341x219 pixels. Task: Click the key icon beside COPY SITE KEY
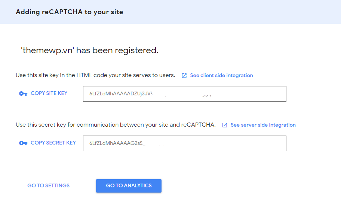coord(23,93)
